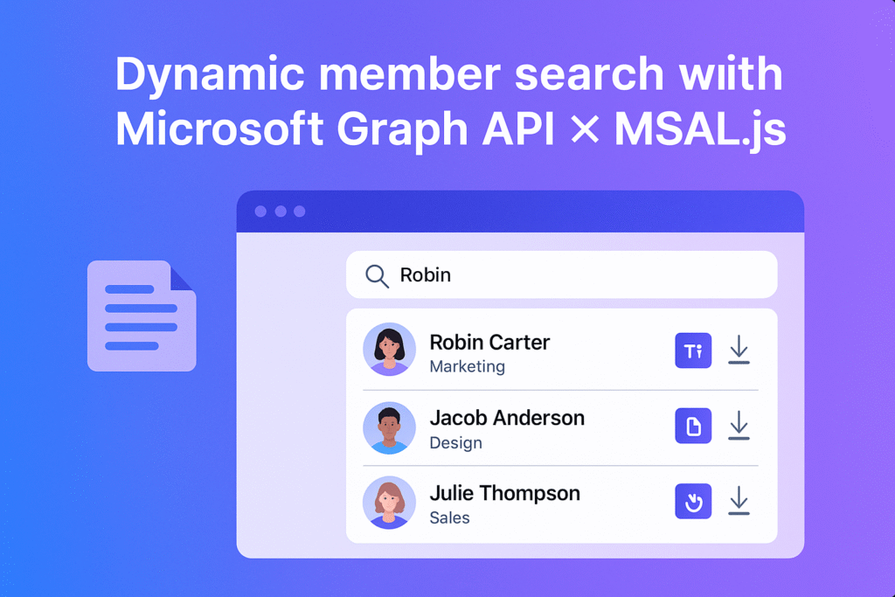Click the magnifier search icon

click(x=377, y=276)
